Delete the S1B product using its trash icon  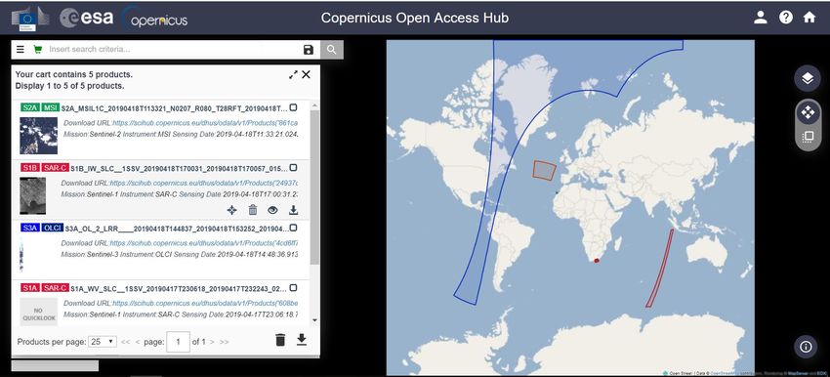(253, 210)
